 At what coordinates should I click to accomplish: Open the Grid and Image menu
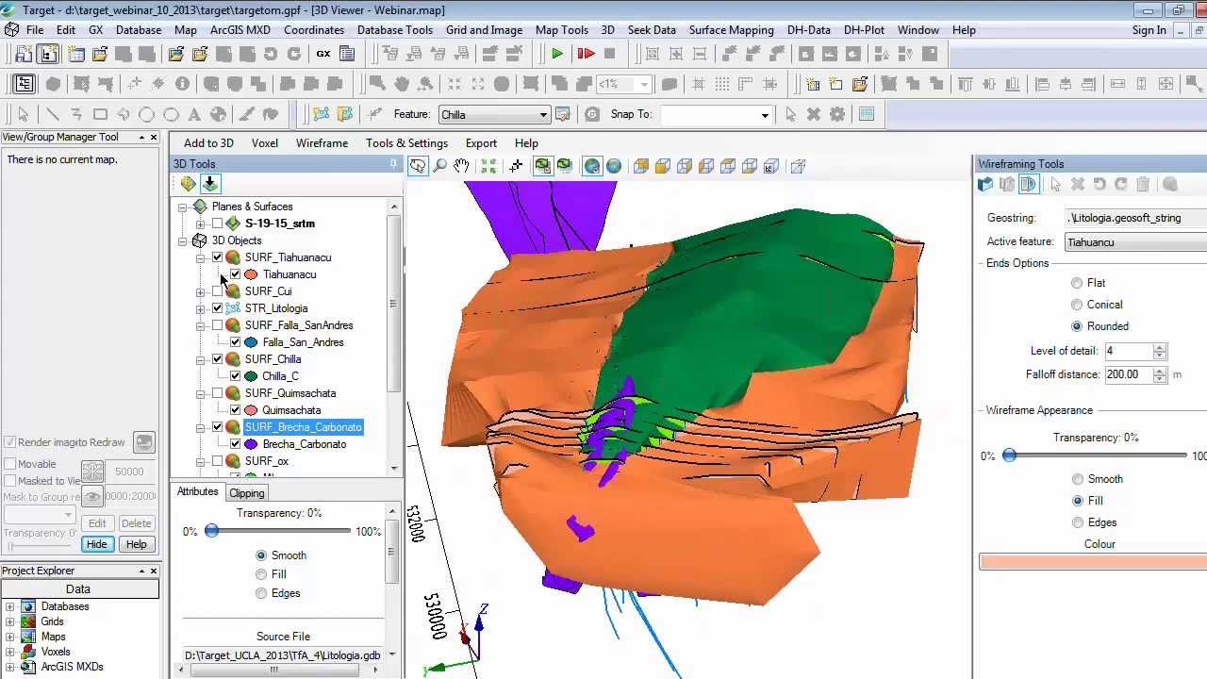[x=484, y=30]
